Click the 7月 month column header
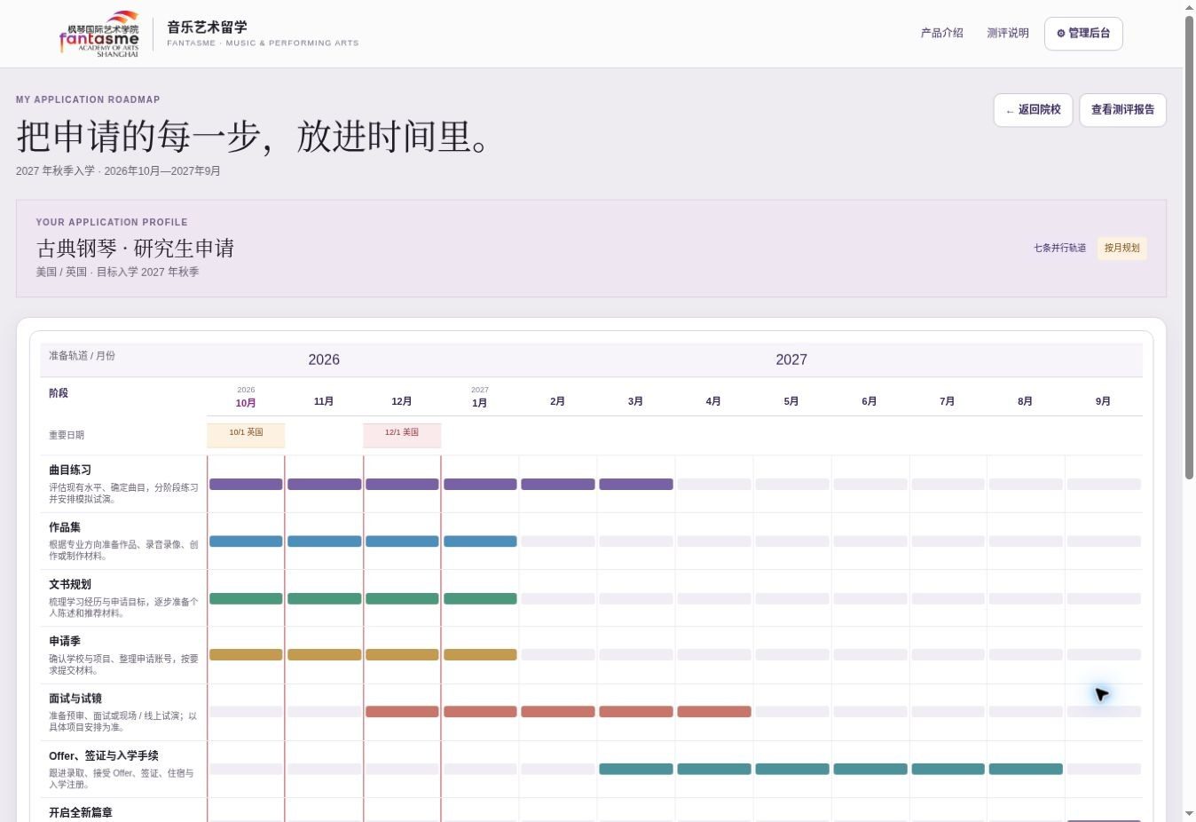 pyautogui.click(x=947, y=401)
